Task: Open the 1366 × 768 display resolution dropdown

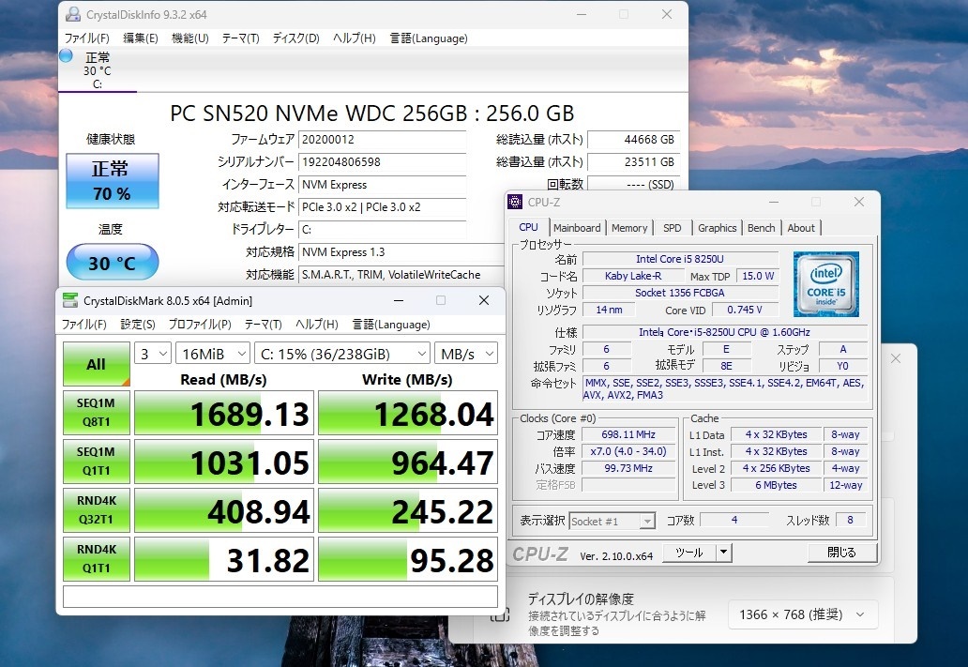Action: [x=803, y=614]
